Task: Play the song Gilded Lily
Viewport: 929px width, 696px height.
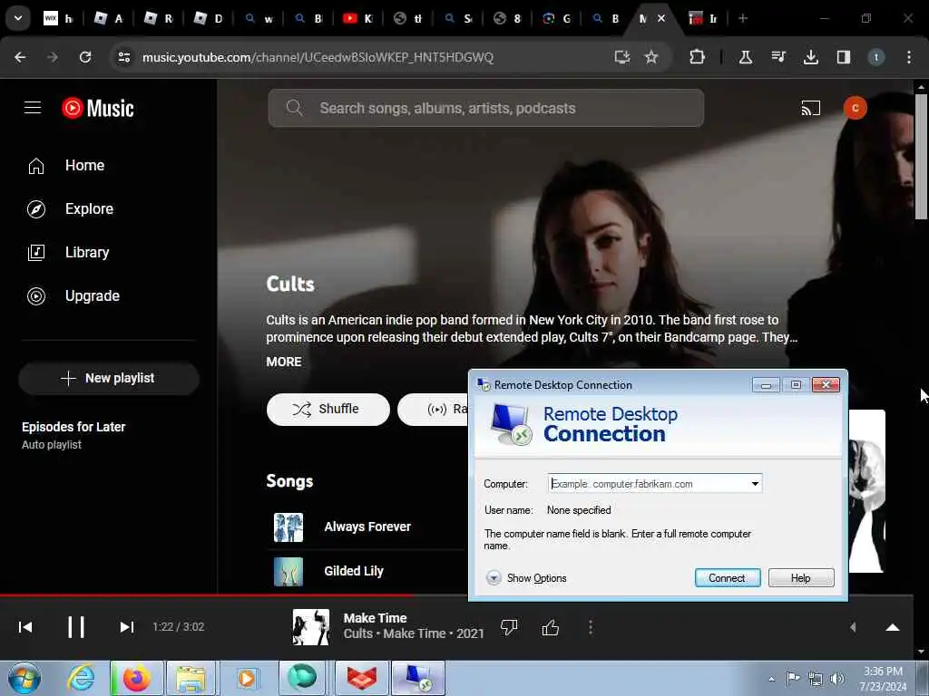Action: click(354, 571)
